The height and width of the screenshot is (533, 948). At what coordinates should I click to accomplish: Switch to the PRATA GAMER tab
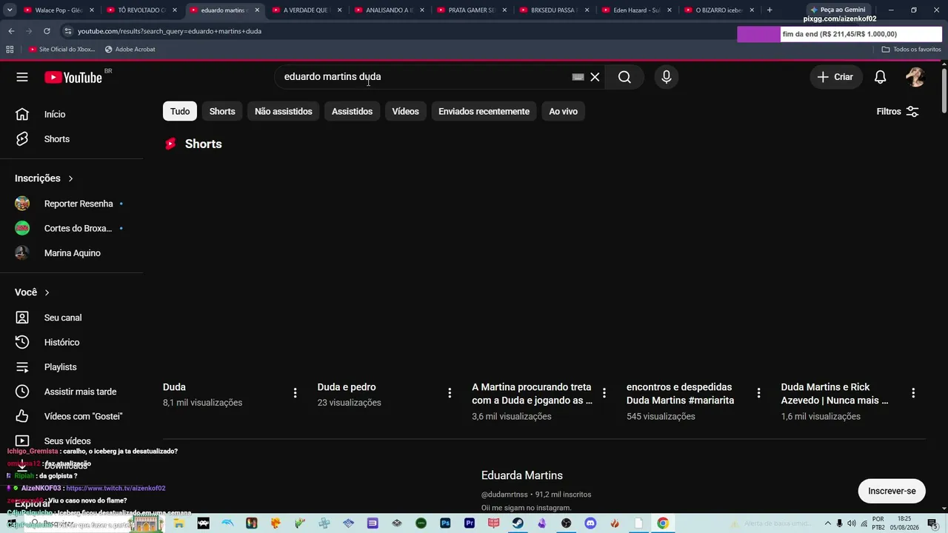(472, 10)
